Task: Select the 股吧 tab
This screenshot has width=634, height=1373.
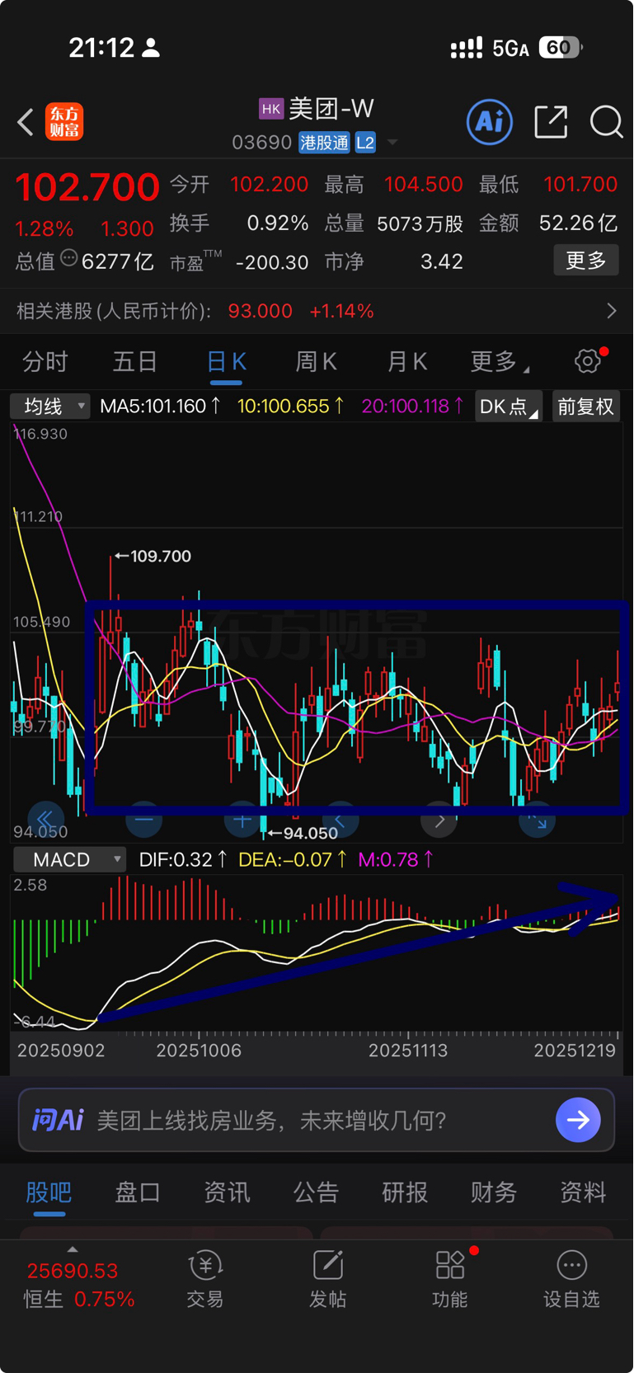Action: [49, 1192]
